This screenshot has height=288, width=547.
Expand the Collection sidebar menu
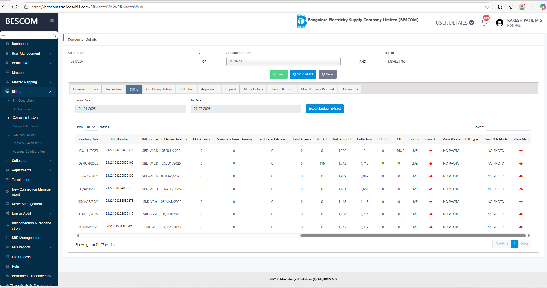click(x=28, y=161)
